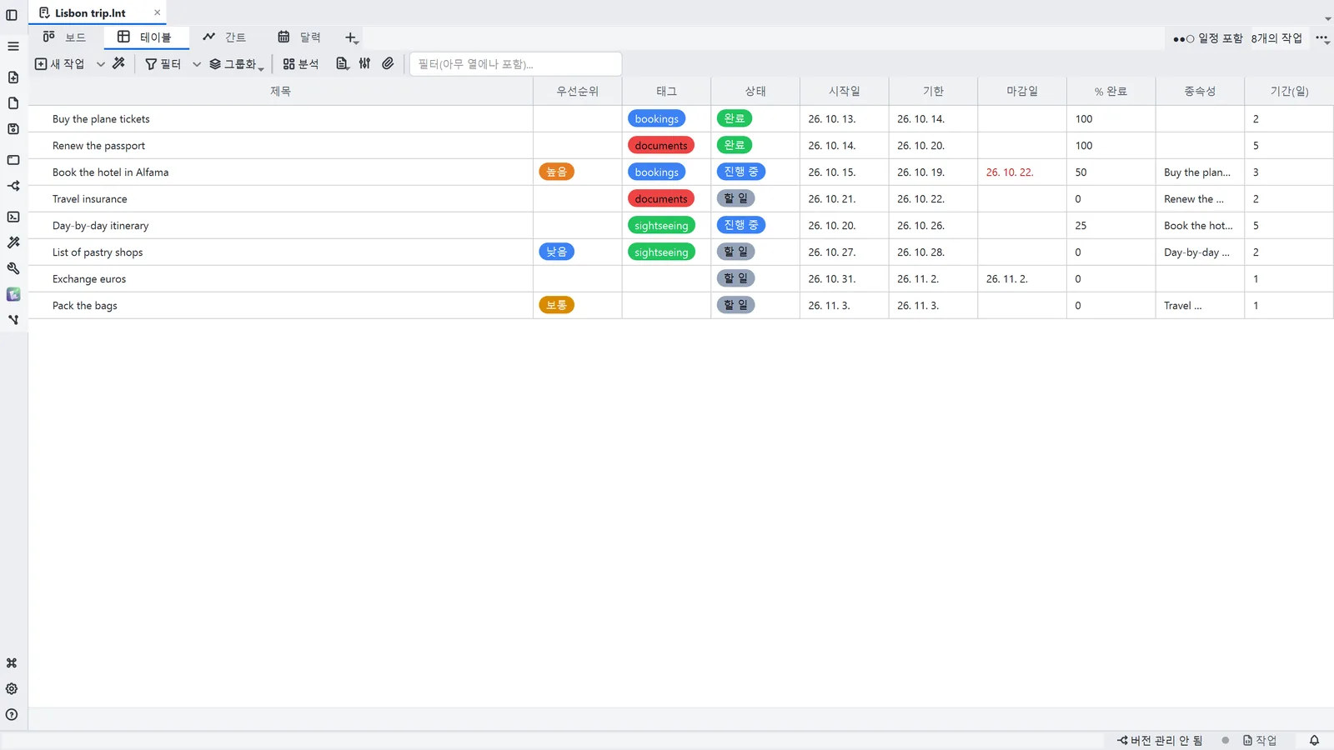Close the Lisbon trip.lnt tab
1334x750 pixels.
tap(157, 12)
